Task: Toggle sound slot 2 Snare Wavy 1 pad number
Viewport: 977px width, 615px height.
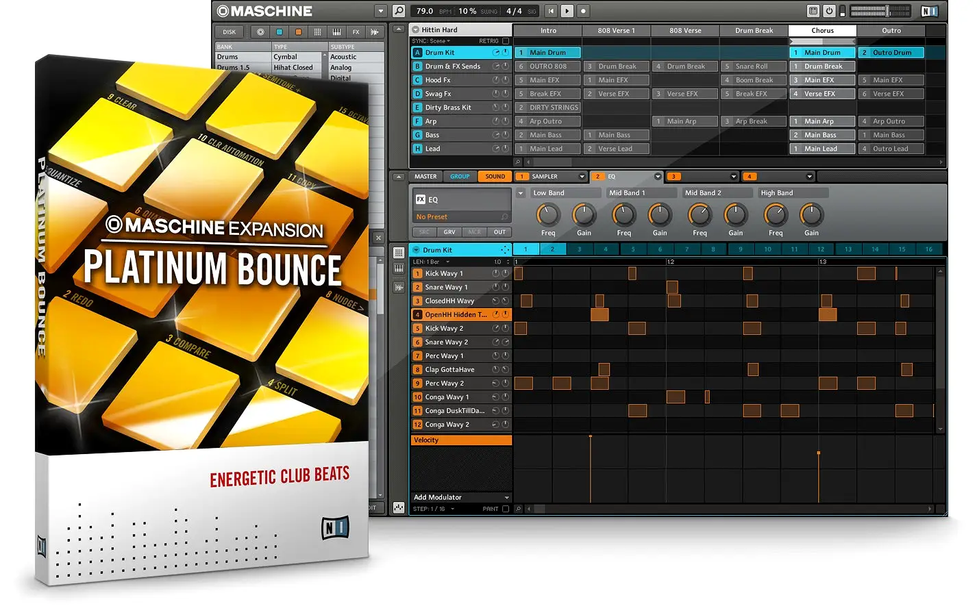Action: tap(417, 287)
